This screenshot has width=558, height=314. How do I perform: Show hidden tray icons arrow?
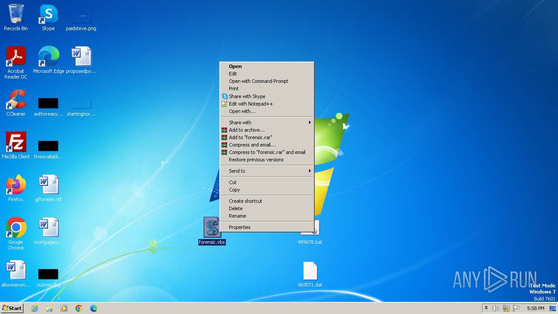click(486, 308)
